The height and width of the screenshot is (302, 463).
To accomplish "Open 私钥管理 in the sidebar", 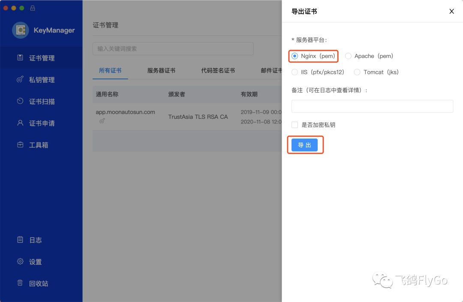I will click(20, 80).
